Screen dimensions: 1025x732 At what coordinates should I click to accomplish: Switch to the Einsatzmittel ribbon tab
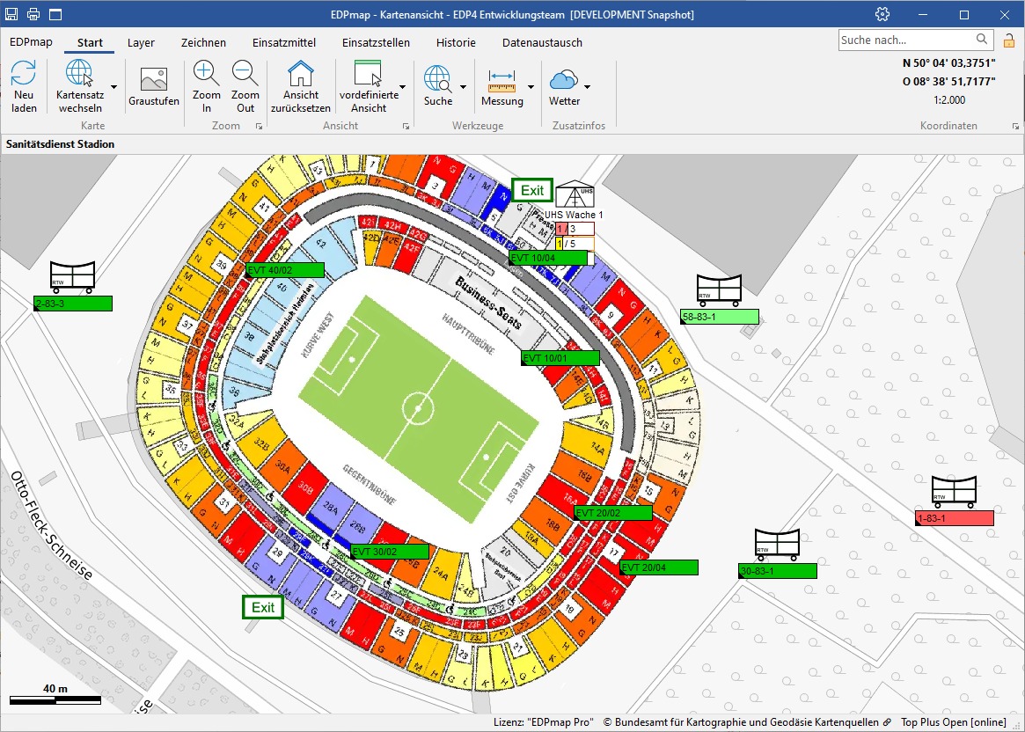283,42
